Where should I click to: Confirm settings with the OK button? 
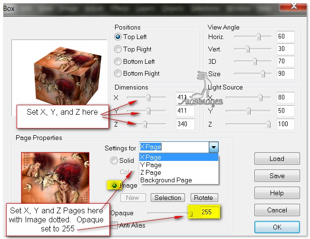[277, 227]
